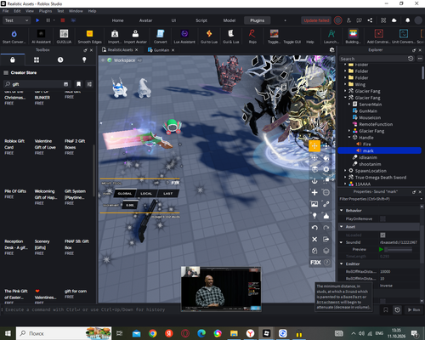Image resolution: width=425 pixels, height=340 pixels.
Task: Click the sound Preview progress slider
Action: pyautogui.click(x=398, y=250)
